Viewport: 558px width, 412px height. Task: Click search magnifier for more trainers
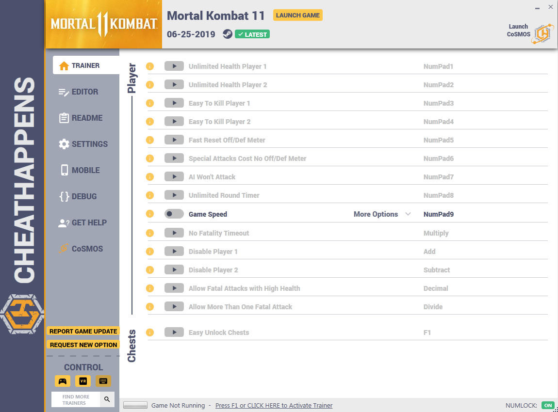click(107, 399)
